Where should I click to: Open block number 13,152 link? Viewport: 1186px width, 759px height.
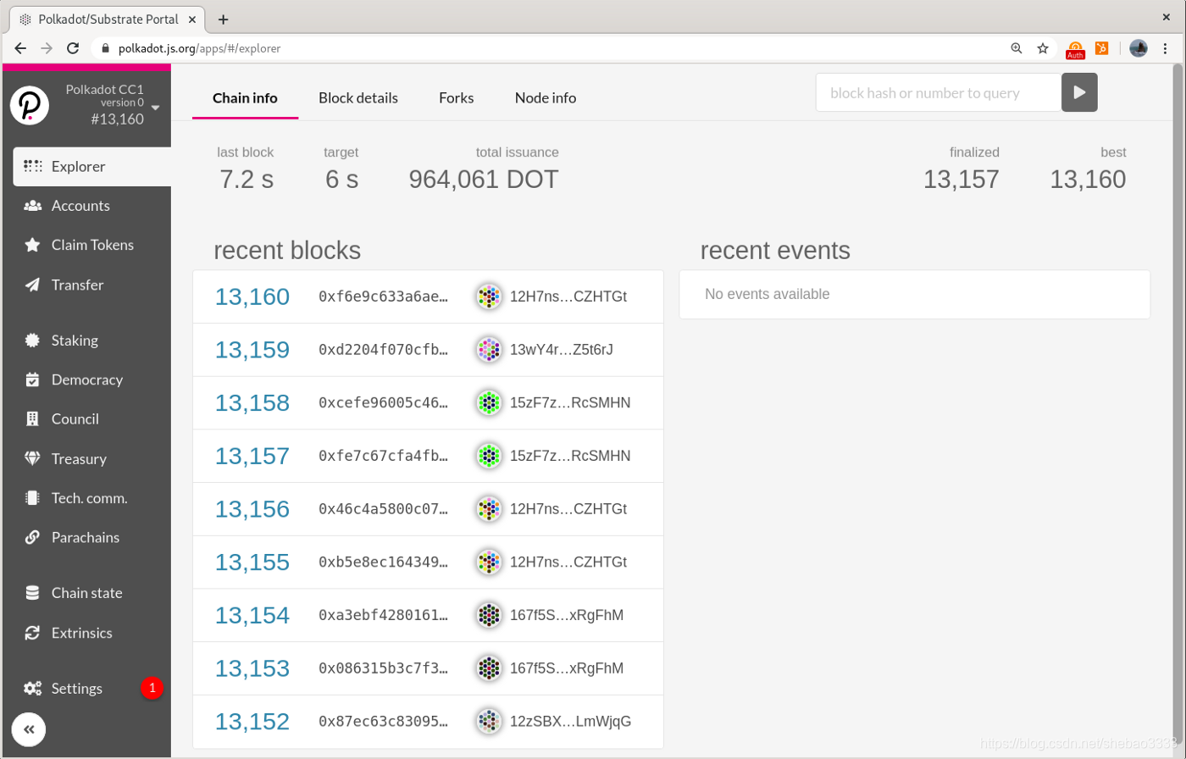(x=252, y=722)
